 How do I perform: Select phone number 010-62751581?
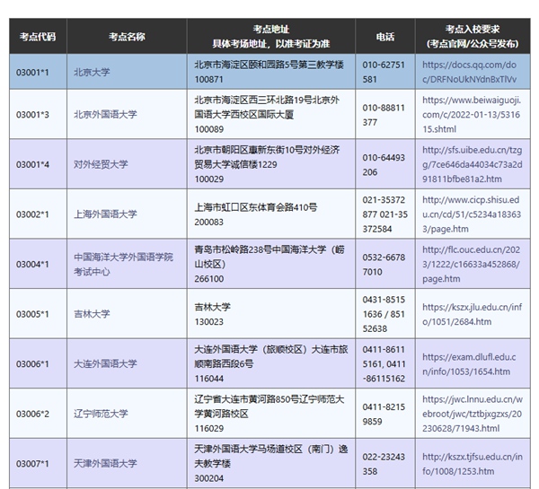click(384, 72)
